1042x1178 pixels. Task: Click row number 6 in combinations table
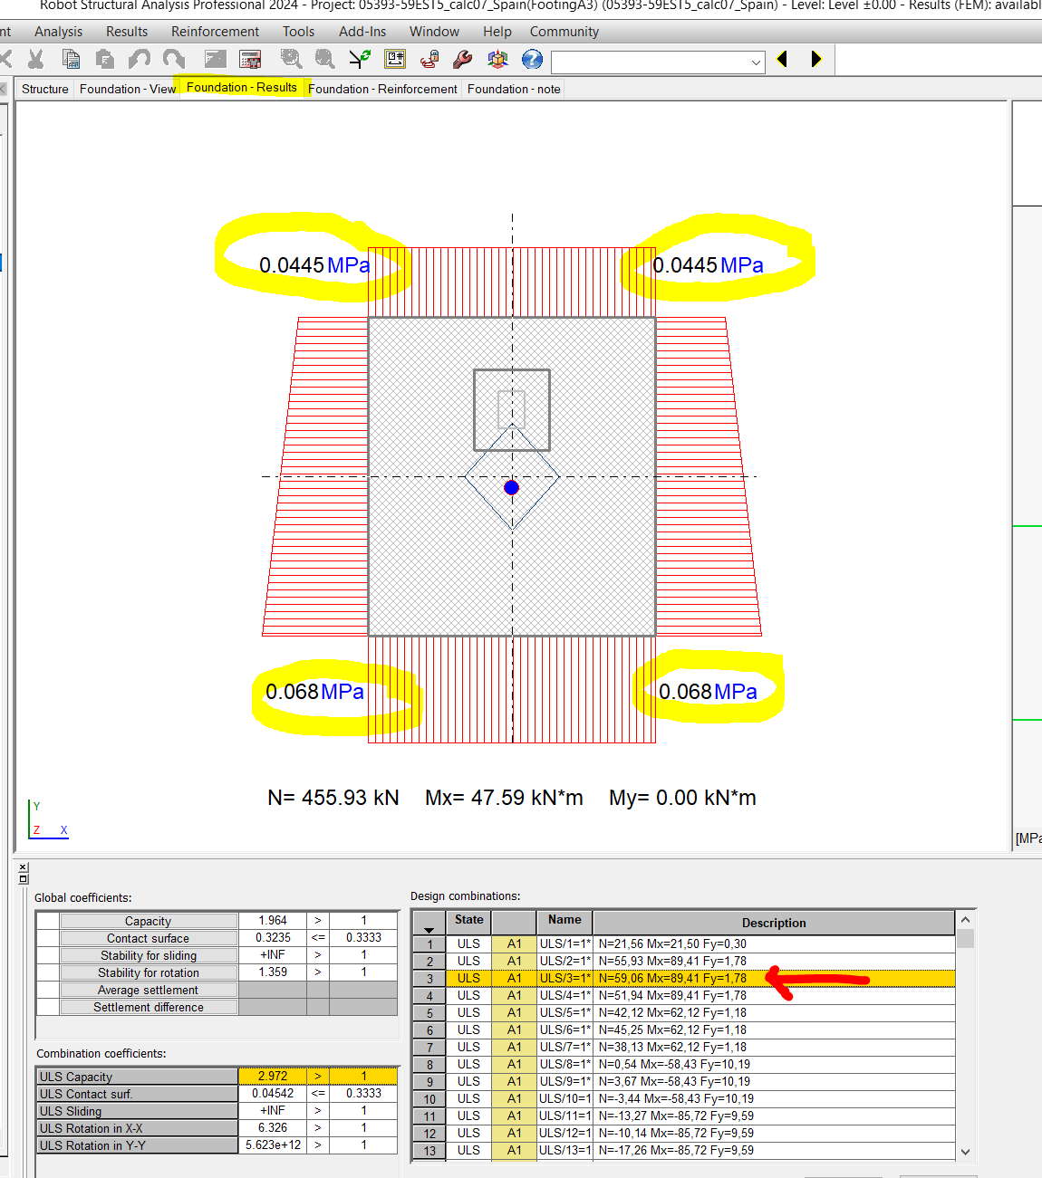tap(429, 1030)
